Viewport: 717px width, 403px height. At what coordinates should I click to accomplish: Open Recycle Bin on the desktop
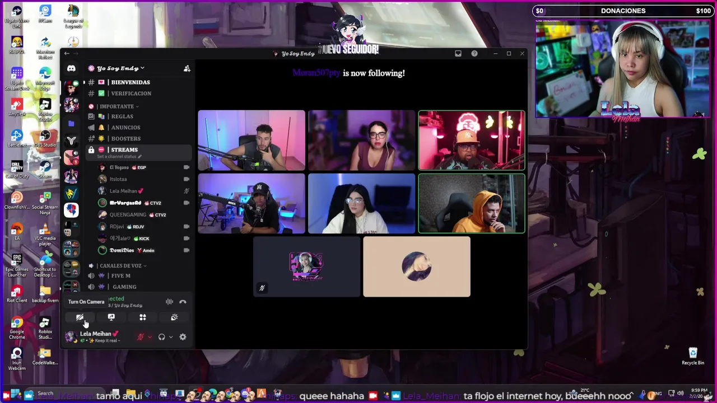tap(693, 357)
